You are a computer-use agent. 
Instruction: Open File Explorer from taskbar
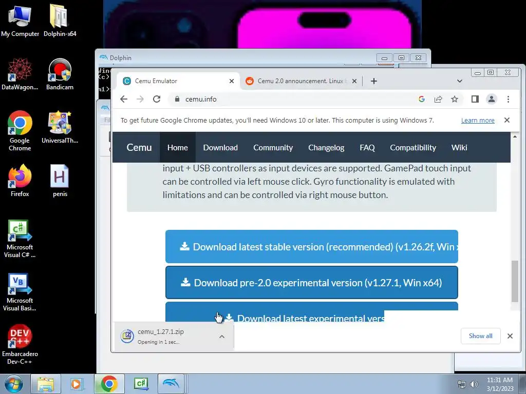pos(46,384)
